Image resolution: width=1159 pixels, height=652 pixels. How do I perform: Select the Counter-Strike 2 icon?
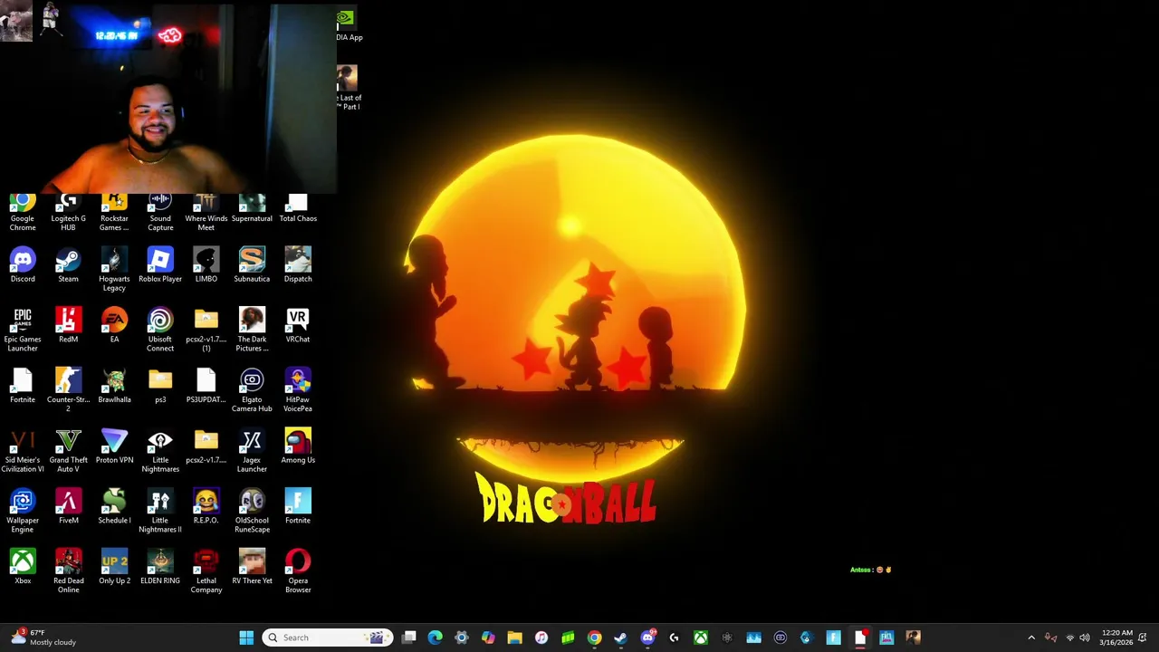coord(68,390)
